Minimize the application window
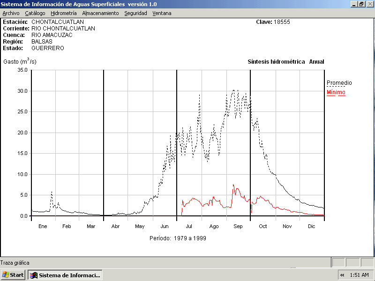The image size is (375, 281). point(354,4)
